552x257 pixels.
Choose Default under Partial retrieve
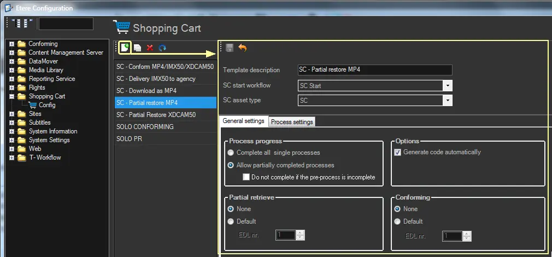(x=231, y=221)
